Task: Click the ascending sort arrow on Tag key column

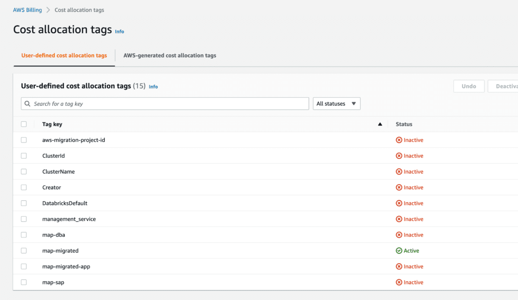Action: tap(380, 125)
